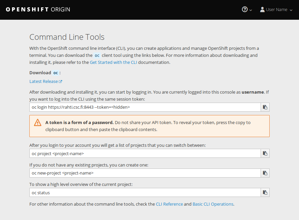Click the 'Download oc :' label

[45, 73]
